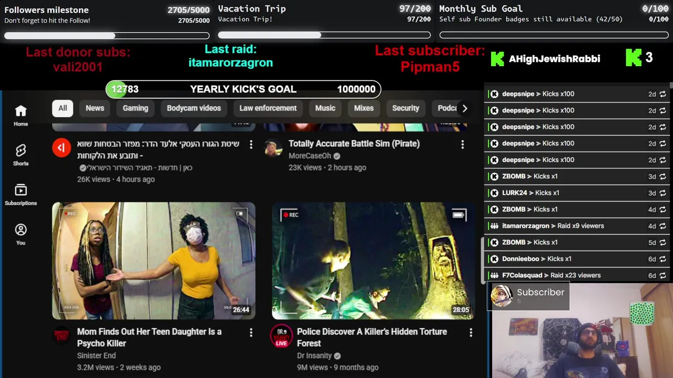Viewport: 673px width, 378px height.
Task: Open title Totally Accurate Battle Sim (Pirate)
Action: tap(354, 143)
